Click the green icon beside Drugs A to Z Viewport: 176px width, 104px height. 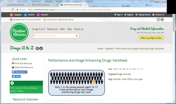41,48
